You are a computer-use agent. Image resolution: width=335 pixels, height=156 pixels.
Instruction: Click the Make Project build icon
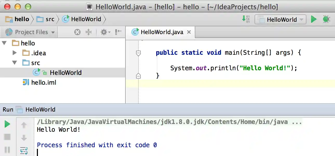pyautogui.click(x=246, y=19)
